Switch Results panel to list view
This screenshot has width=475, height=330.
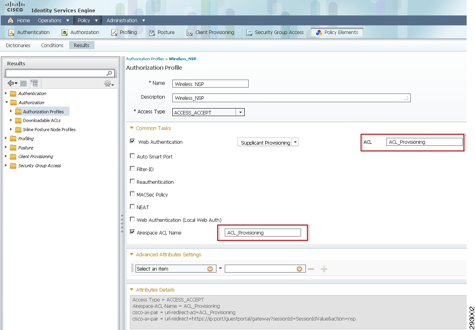point(23,84)
